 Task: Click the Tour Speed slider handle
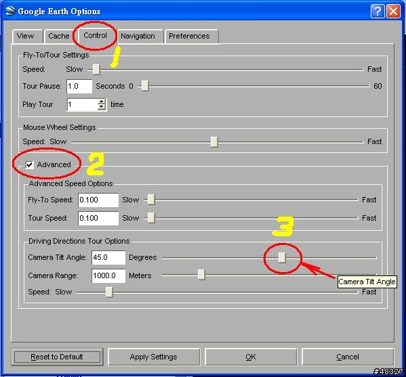tap(151, 218)
